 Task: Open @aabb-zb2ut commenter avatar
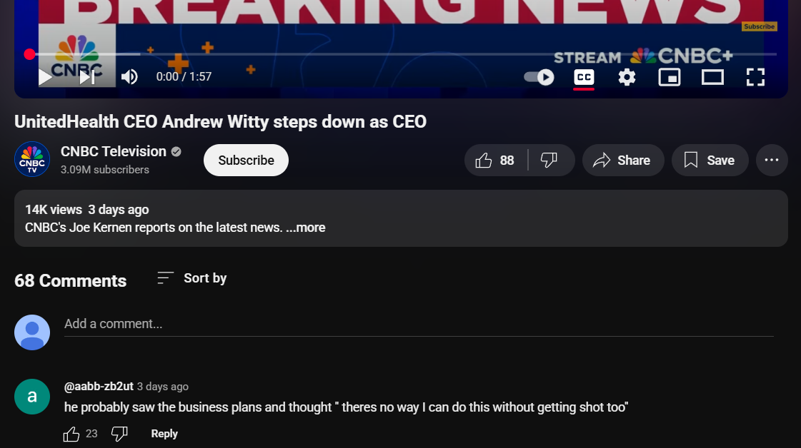click(32, 397)
